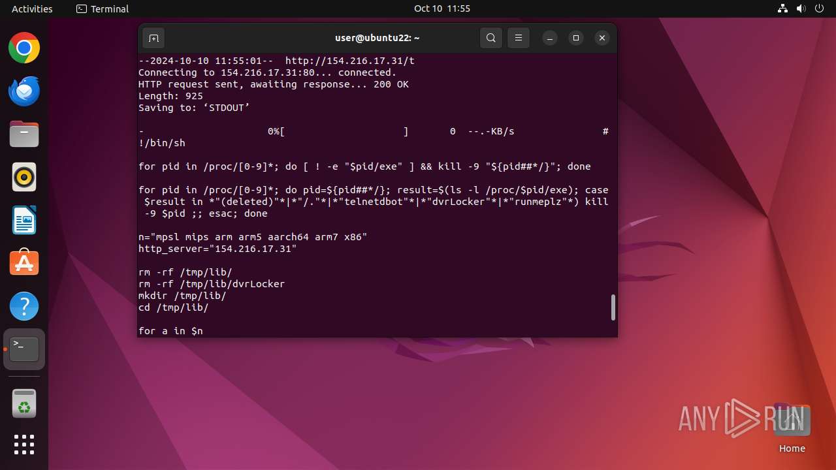Maximize the Terminal window
The image size is (836, 470).
click(576, 38)
